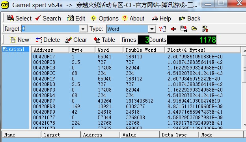
Task: Select address 00420FCB row
Action: pos(136,68)
